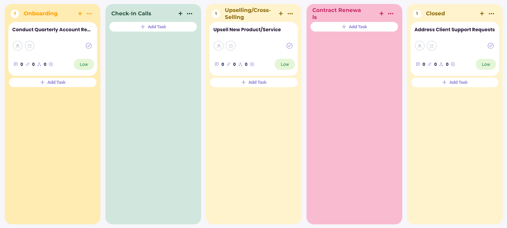Mark Upsell New Product/Service task complete

[289, 46]
